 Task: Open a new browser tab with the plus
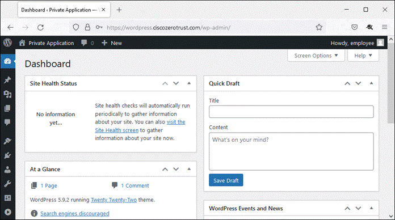tap(119, 10)
